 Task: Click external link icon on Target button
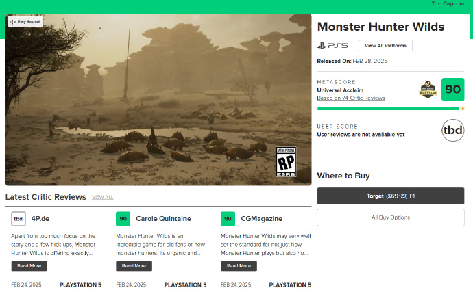click(413, 196)
